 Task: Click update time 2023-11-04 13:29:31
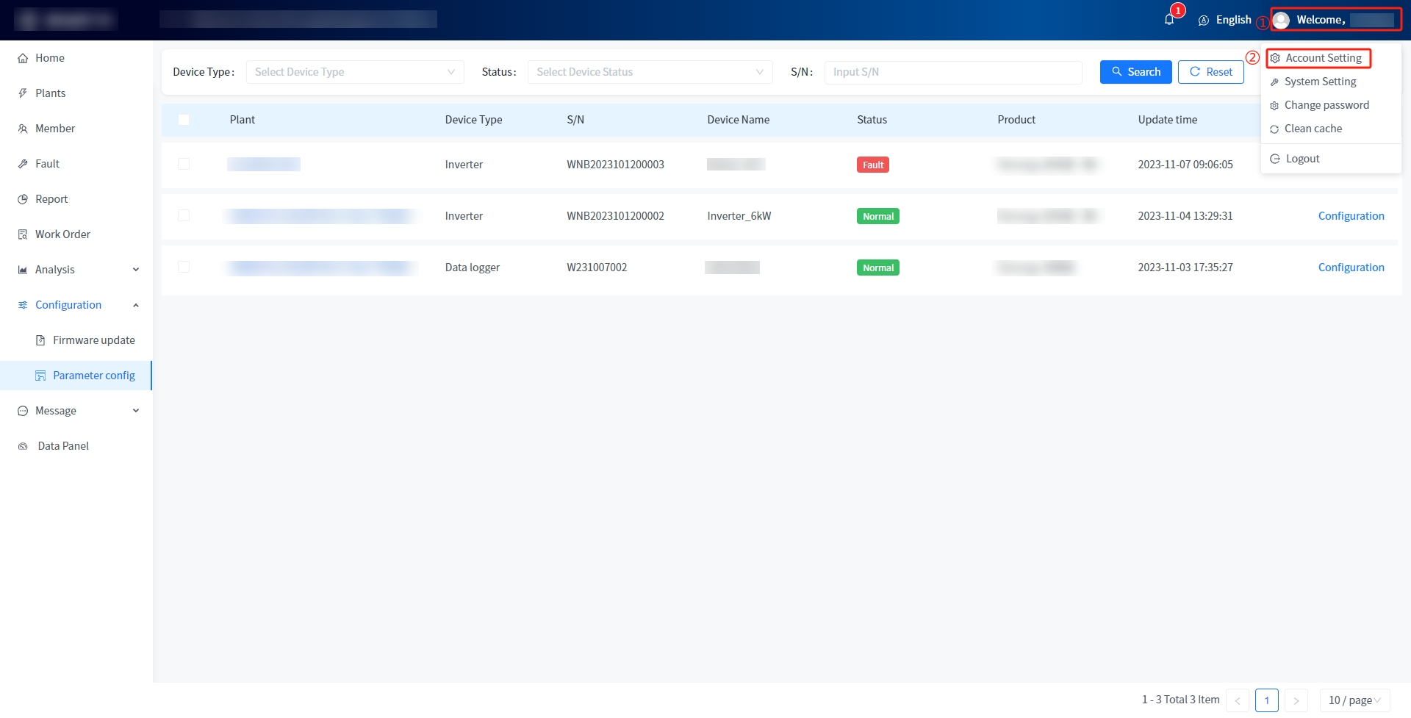[x=1185, y=216]
